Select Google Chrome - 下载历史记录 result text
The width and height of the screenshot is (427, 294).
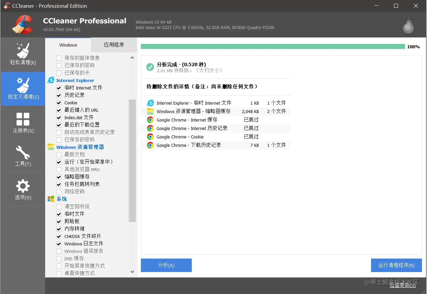[189, 145]
